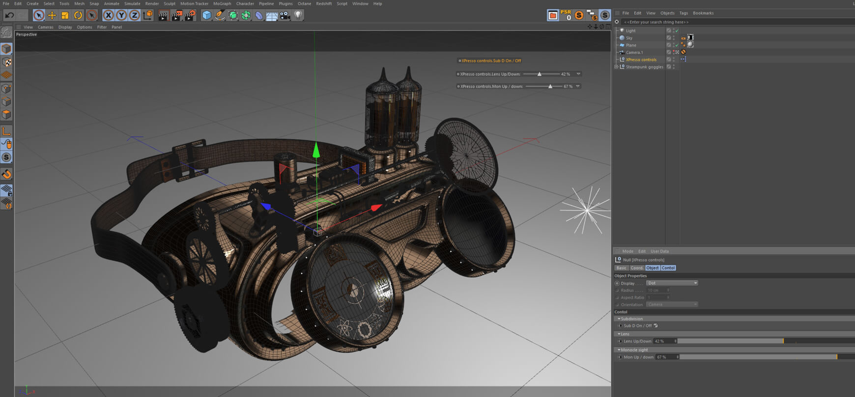This screenshot has height=397, width=855.
Task: Open the viewport Cameras menu
Action: tap(45, 27)
